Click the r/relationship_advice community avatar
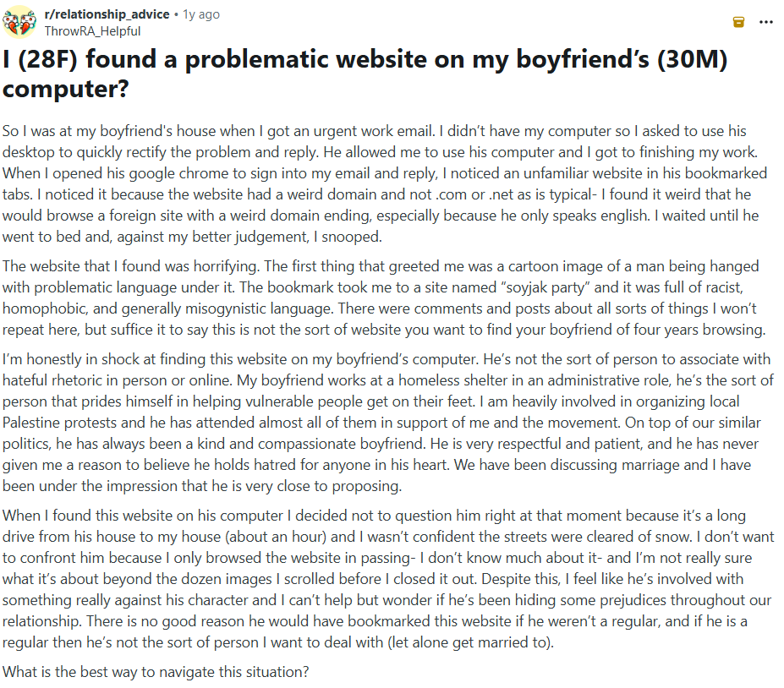This screenshot has height=688, width=784. [19, 22]
